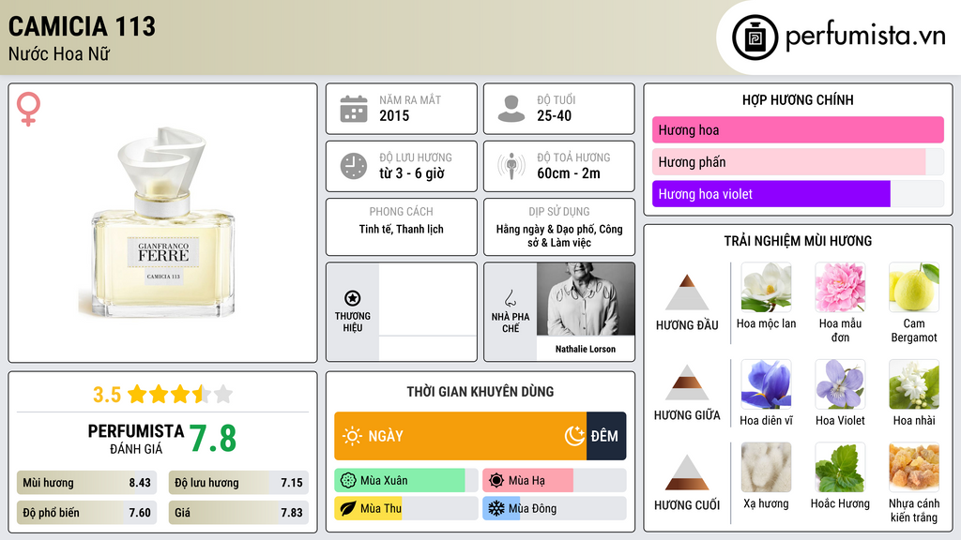Click the dark Đêm time segment
The width and height of the screenshot is (961, 540).
pyautogui.click(x=606, y=436)
